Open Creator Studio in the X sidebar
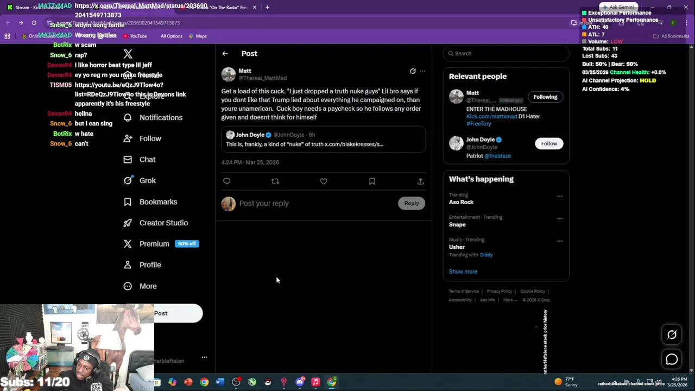Image resolution: width=695 pixels, height=391 pixels. pyautogui.click(x=156, y=223)
